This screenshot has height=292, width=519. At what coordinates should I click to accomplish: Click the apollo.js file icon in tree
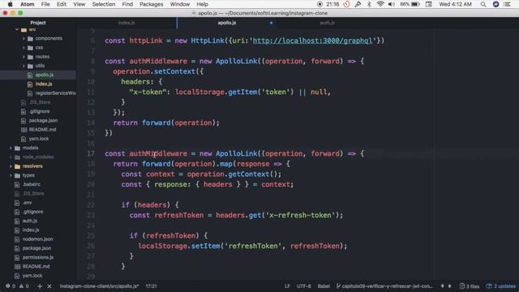click(30, 75)
